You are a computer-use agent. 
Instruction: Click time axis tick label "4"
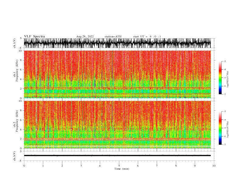coord(100,166)
